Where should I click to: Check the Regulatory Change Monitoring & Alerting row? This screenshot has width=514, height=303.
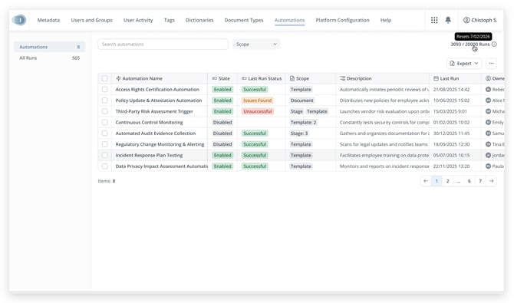coord(104,144)
